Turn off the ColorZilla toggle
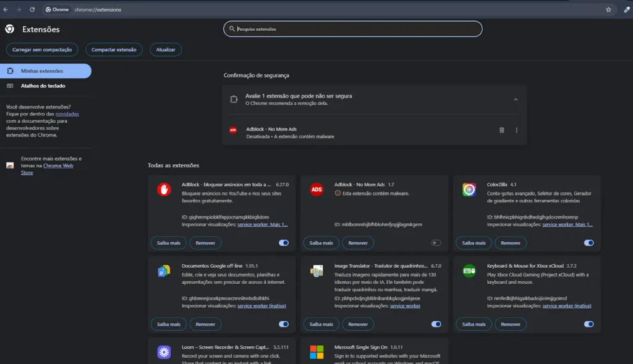 point(588,243)
